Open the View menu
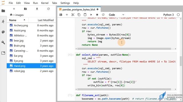The image size is (183, 102). point(27,3)
